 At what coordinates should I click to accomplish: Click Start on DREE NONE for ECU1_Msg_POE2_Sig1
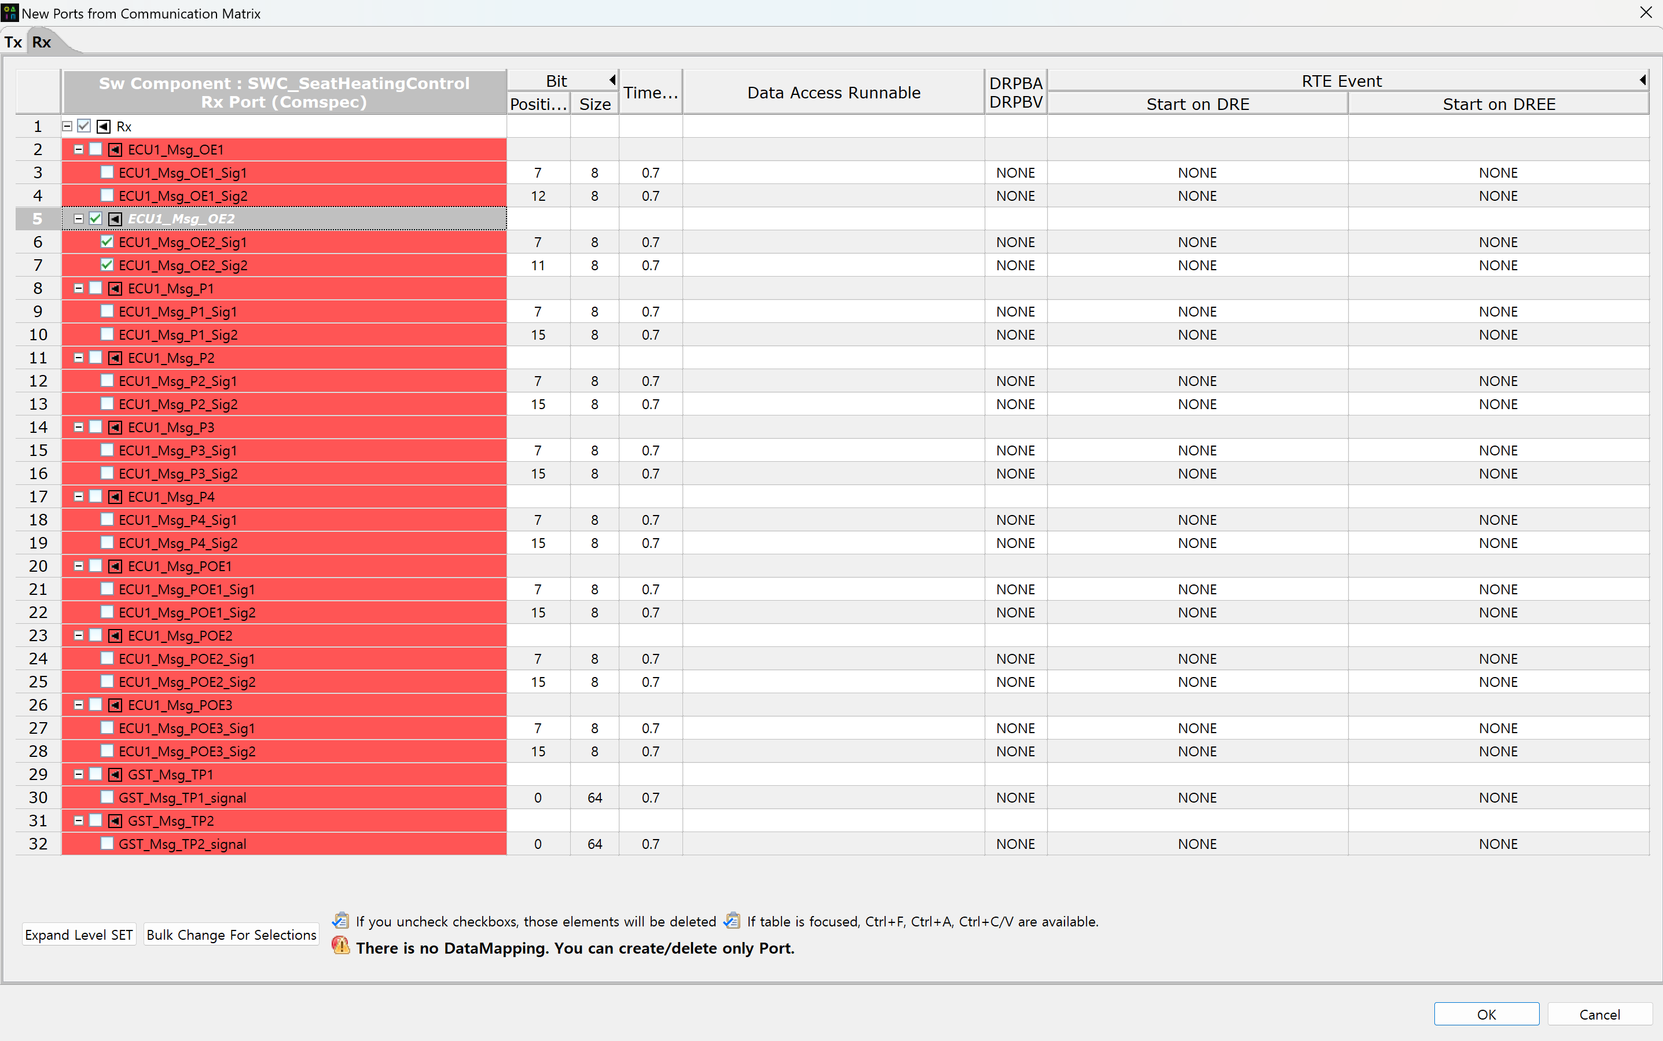point(1499,659)
